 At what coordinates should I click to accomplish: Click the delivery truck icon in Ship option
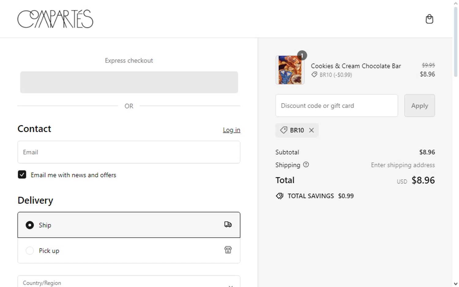click(x=228, y=225)
